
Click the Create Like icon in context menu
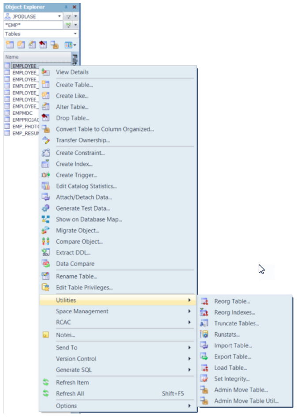click(45, 96)
